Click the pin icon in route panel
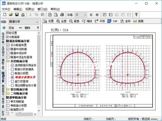The width and height of the screenshot is (162, 121). click(x=38, y=28)
